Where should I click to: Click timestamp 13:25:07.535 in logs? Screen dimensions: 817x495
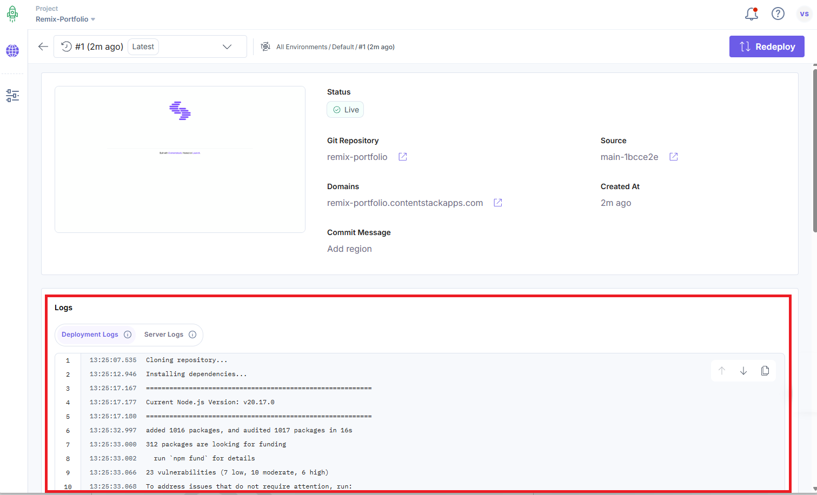tap(113, 360)
